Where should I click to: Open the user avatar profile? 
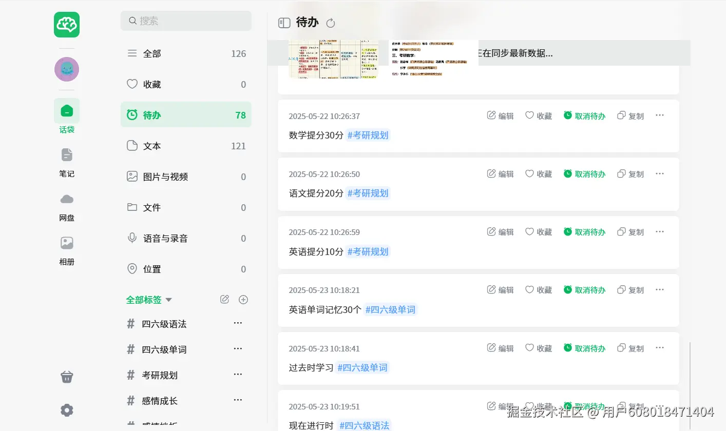click(67, 69)
